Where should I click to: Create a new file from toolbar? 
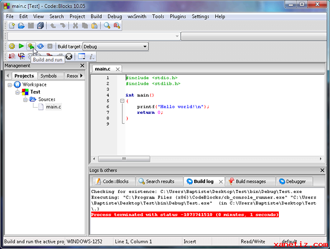tap(12, 26)
